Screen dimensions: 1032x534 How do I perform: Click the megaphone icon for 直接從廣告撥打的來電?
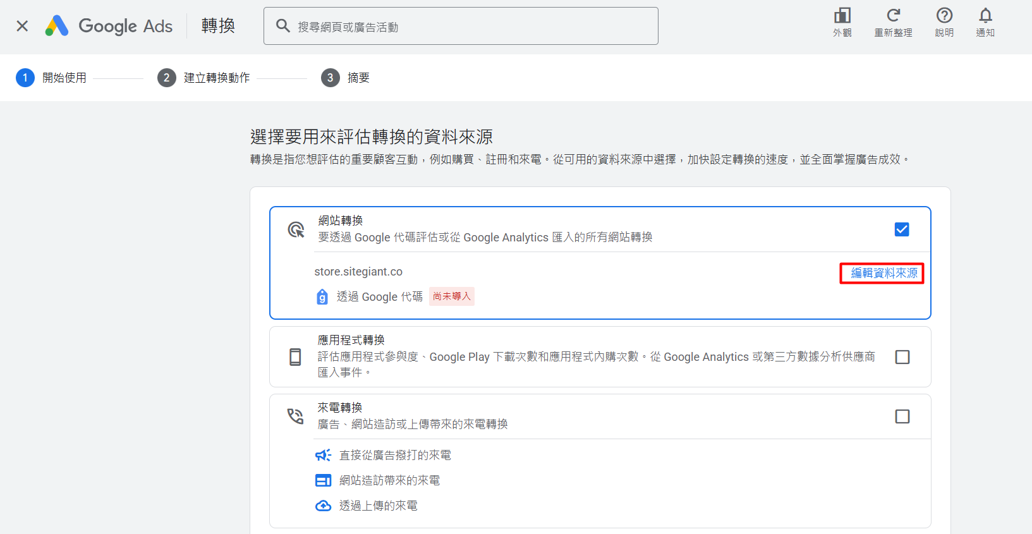323,455
